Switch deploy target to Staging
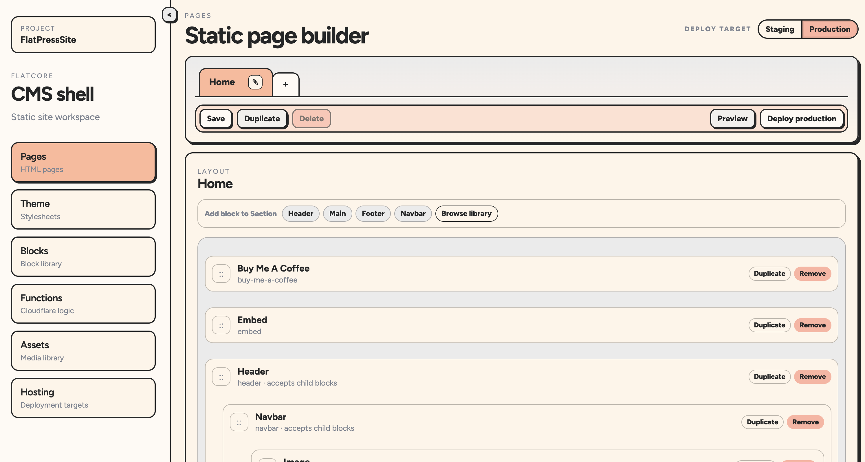This screenshot has height=462, width=865. pos(780,29)
